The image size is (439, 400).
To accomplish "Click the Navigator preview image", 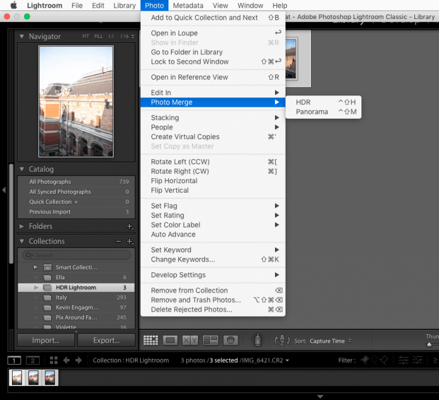I will click(x=76, y=101).
